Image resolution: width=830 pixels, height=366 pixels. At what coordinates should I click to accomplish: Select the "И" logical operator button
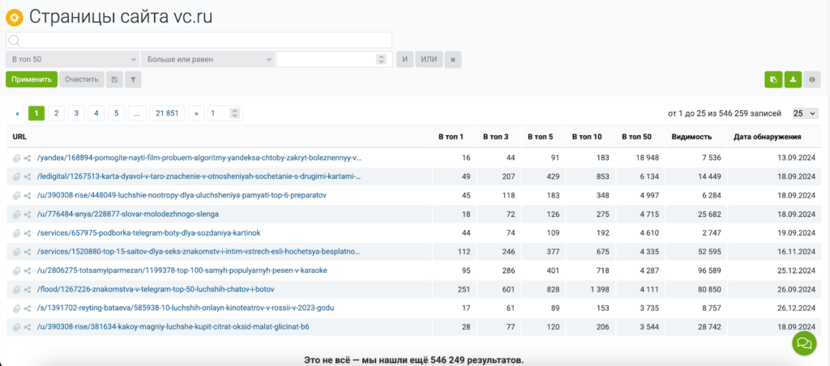[x=404, y=59]
